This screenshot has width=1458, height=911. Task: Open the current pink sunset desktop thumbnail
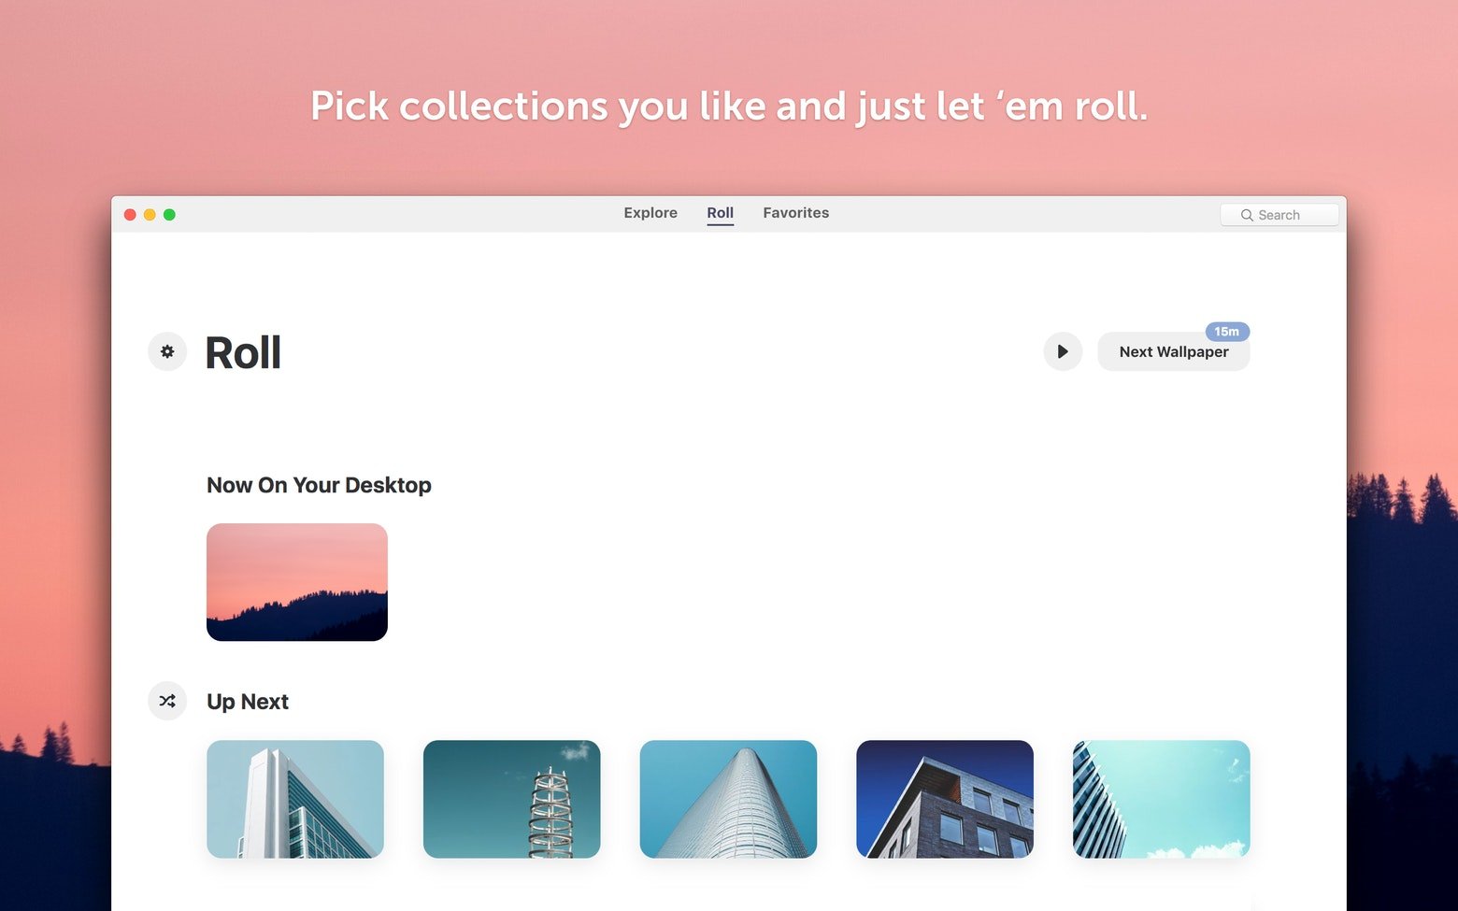pos(297,582)
